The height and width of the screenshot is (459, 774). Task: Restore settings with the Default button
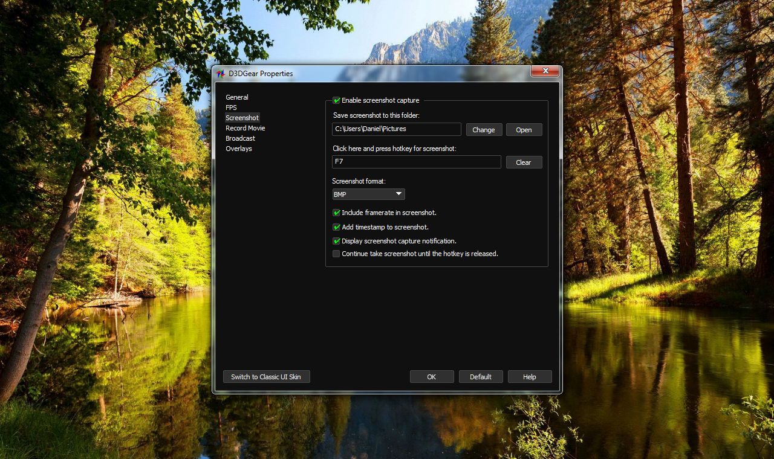click(x=481, y=377)
